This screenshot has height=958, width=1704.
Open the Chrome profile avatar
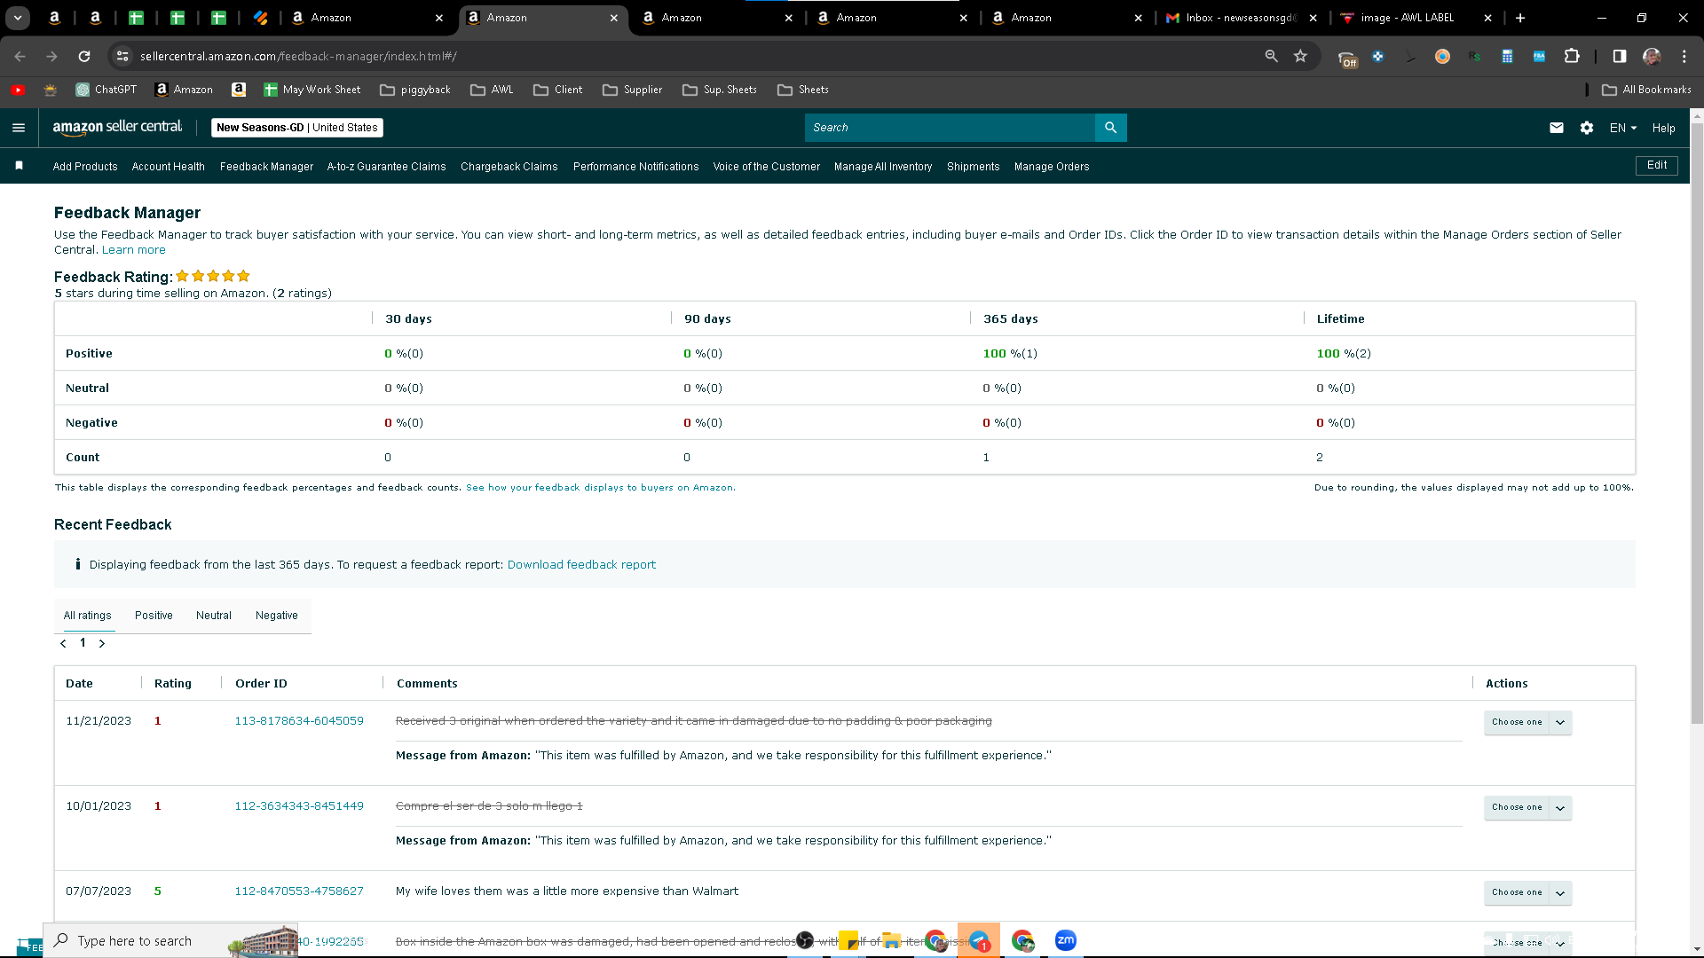coord(1652,56)
